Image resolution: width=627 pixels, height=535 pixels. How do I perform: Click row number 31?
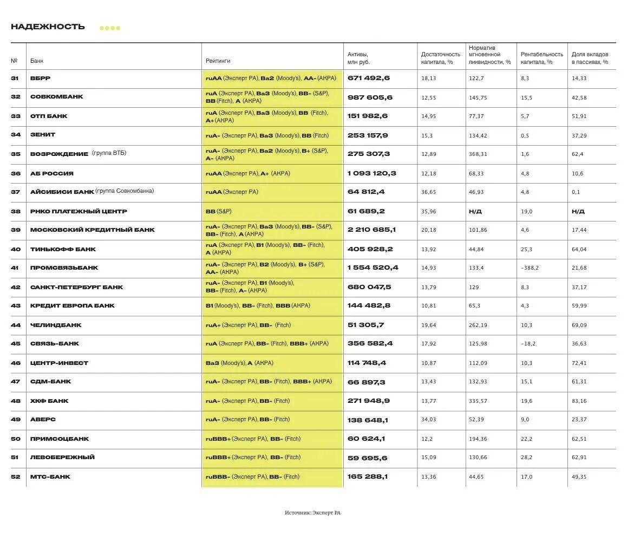click(x=15, y=79)
